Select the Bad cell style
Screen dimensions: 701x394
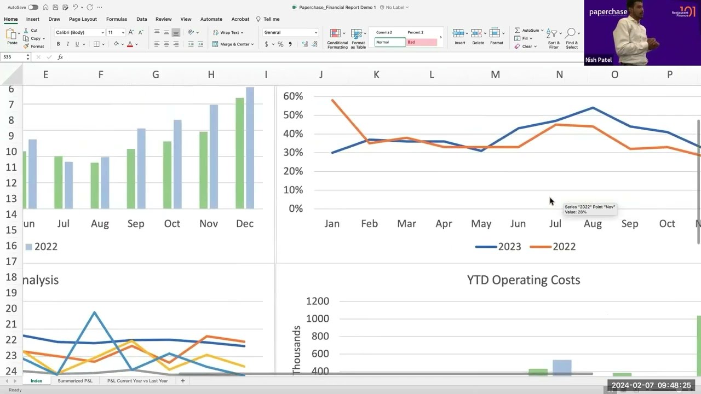tap(421, 42)
